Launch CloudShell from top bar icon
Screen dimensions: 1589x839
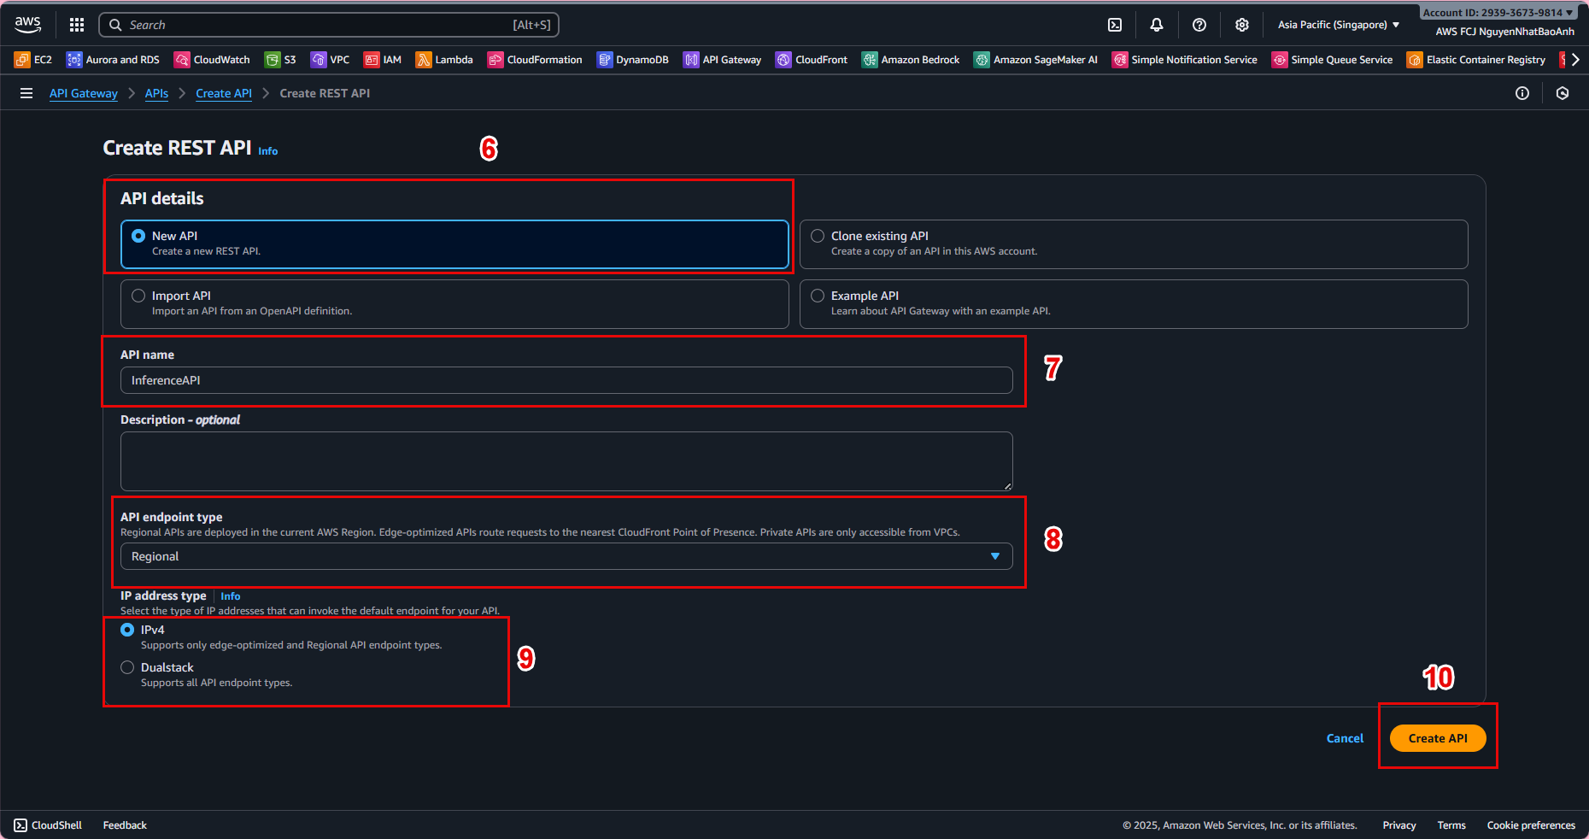1115,25
